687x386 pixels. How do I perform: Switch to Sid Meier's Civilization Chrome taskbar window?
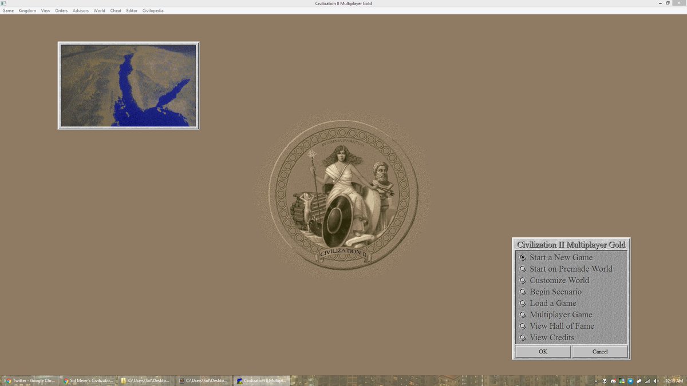(89, 380)
